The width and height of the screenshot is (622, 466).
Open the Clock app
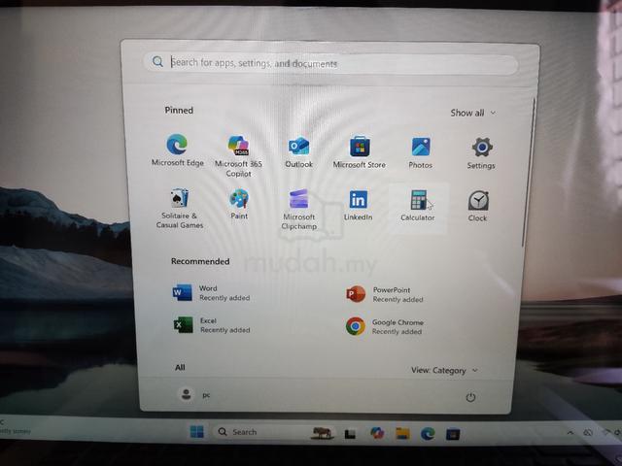(477, 206)
